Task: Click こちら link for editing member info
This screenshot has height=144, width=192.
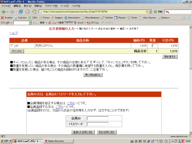Action: pos(71,103)
